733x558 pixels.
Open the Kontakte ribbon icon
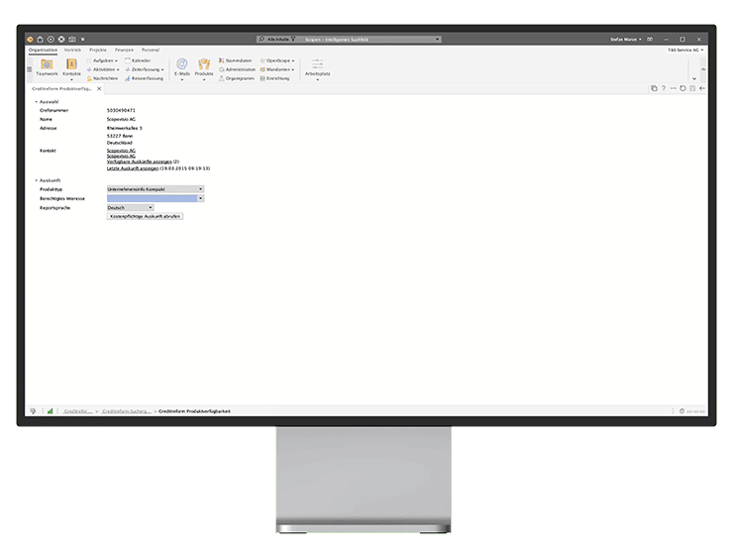click(71, 67)
